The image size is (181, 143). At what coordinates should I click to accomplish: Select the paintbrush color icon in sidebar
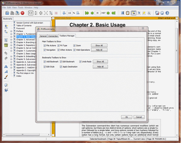coord(6,77)
